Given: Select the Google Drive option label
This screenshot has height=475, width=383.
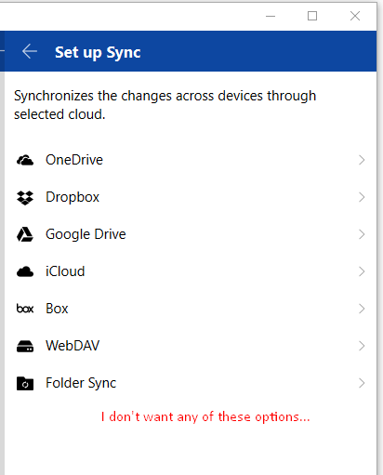Looking at the screenshot, I should 86,234.
